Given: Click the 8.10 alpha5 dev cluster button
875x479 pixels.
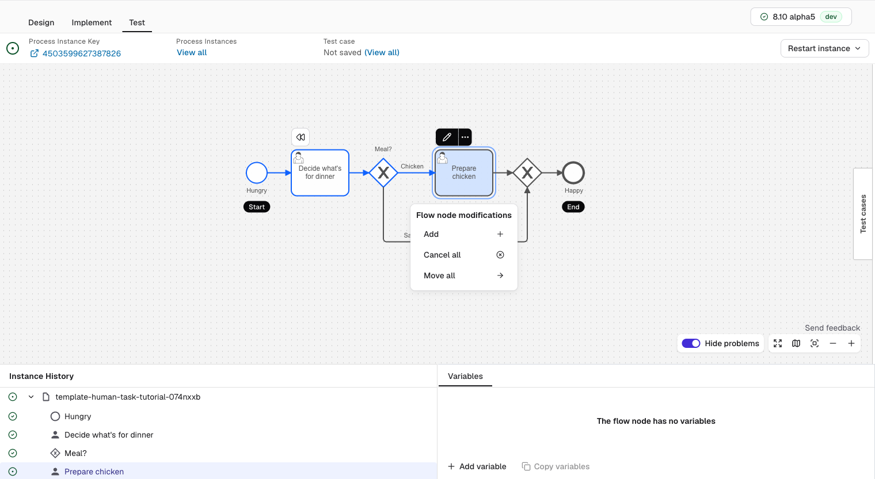Looking at the screenshot, I should pos(801,17).
